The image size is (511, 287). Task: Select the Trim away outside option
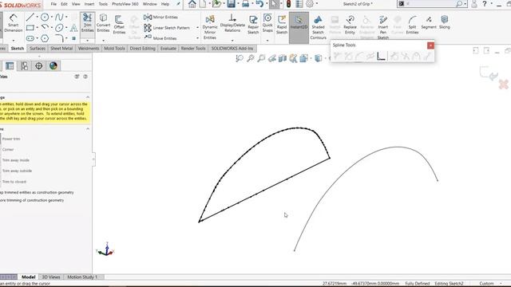(16, 171)
